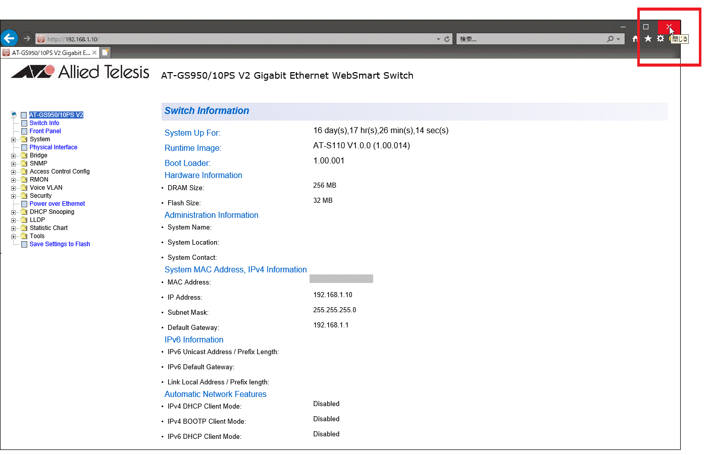Screen dimensions: 712x455
Task: Click the boot loader value 1.00.001
Action: pos(329,161)
